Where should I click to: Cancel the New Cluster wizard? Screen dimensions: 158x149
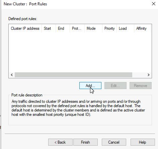point(114,142)
